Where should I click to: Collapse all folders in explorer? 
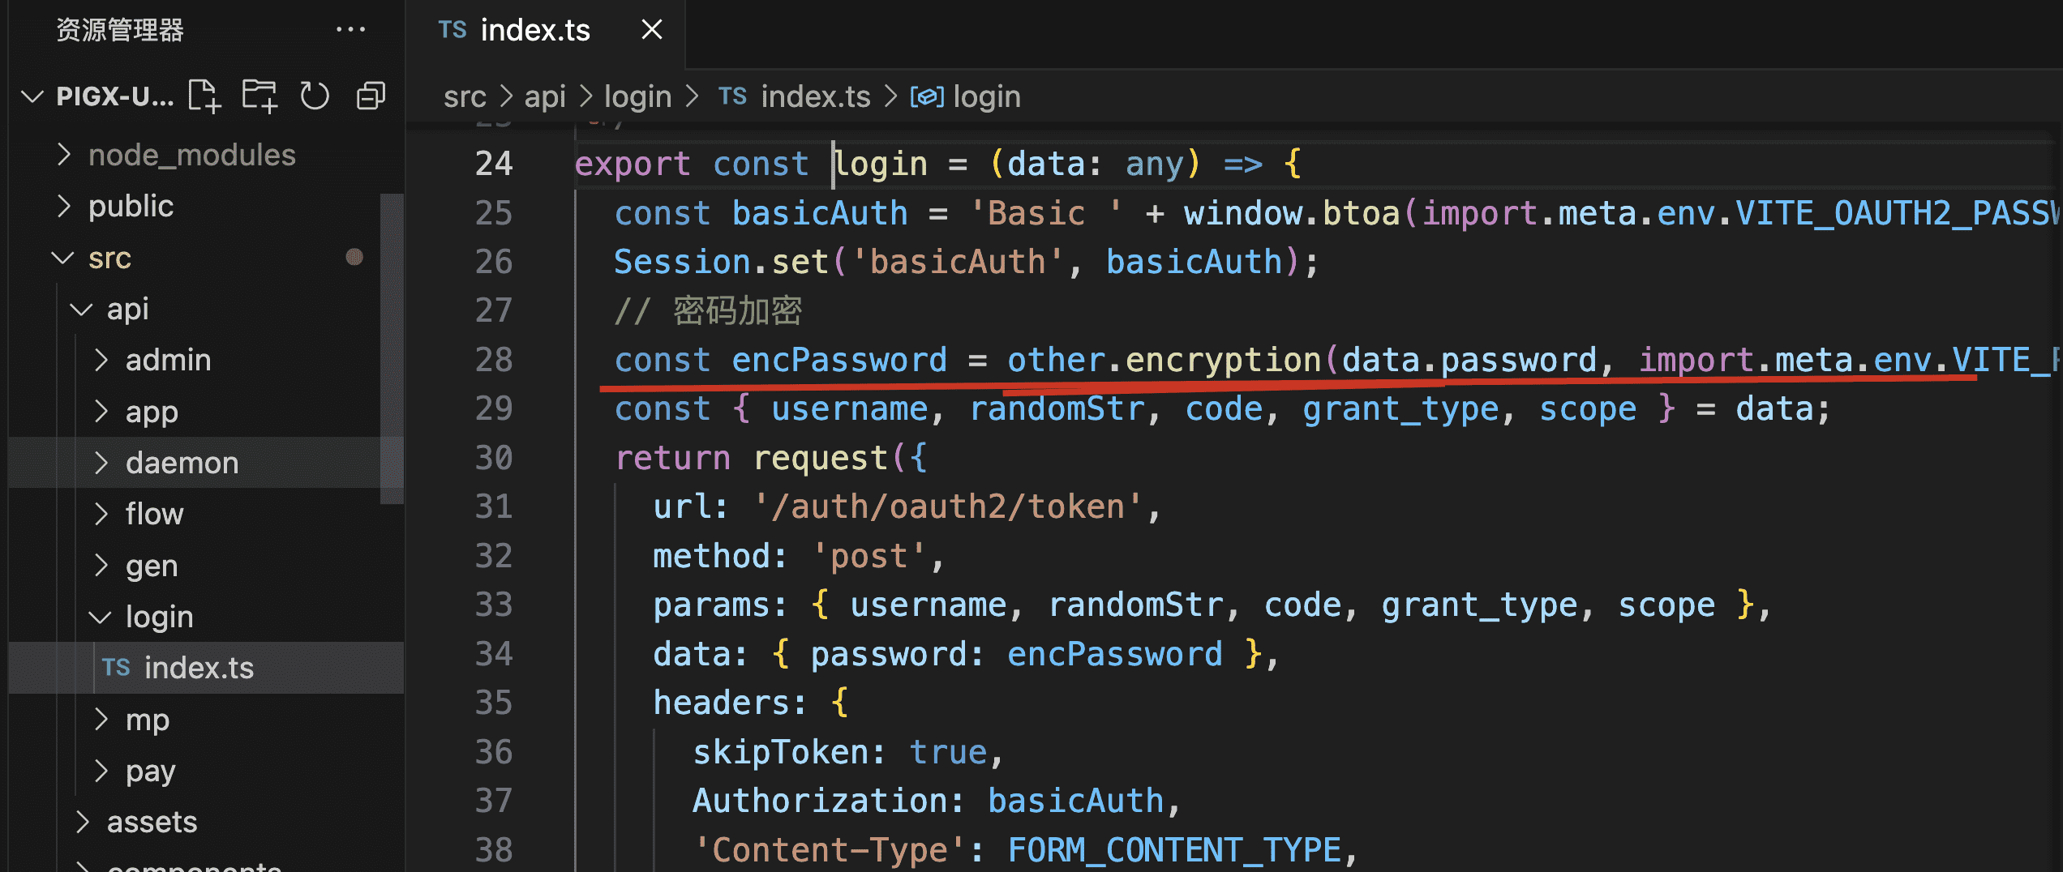pos(371,96)
